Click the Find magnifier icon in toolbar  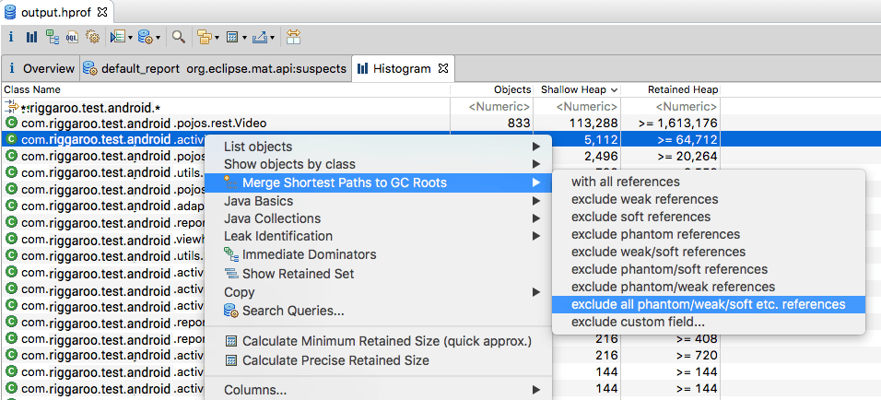click(179, 37)
